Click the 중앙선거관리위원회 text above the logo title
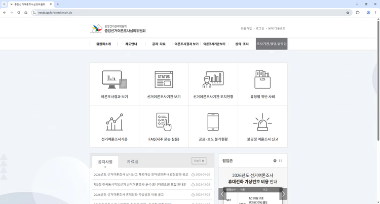This screenshot has height=204, width=380. pyautogui.click(x=116, y=26)
